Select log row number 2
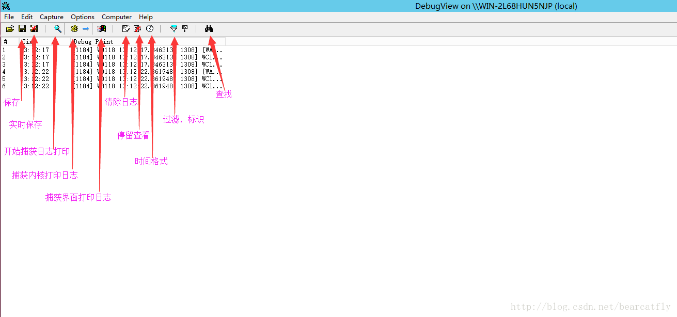The image size is (677, 317). 113,57
